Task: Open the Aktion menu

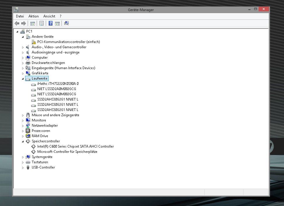Action: click(34, 16)
